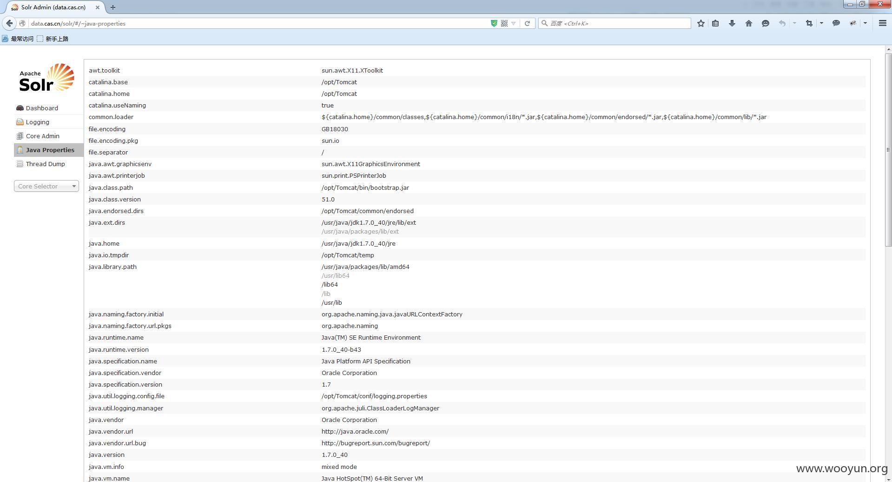Select the sun.print.PSPrinterJob value

[354, 176]
